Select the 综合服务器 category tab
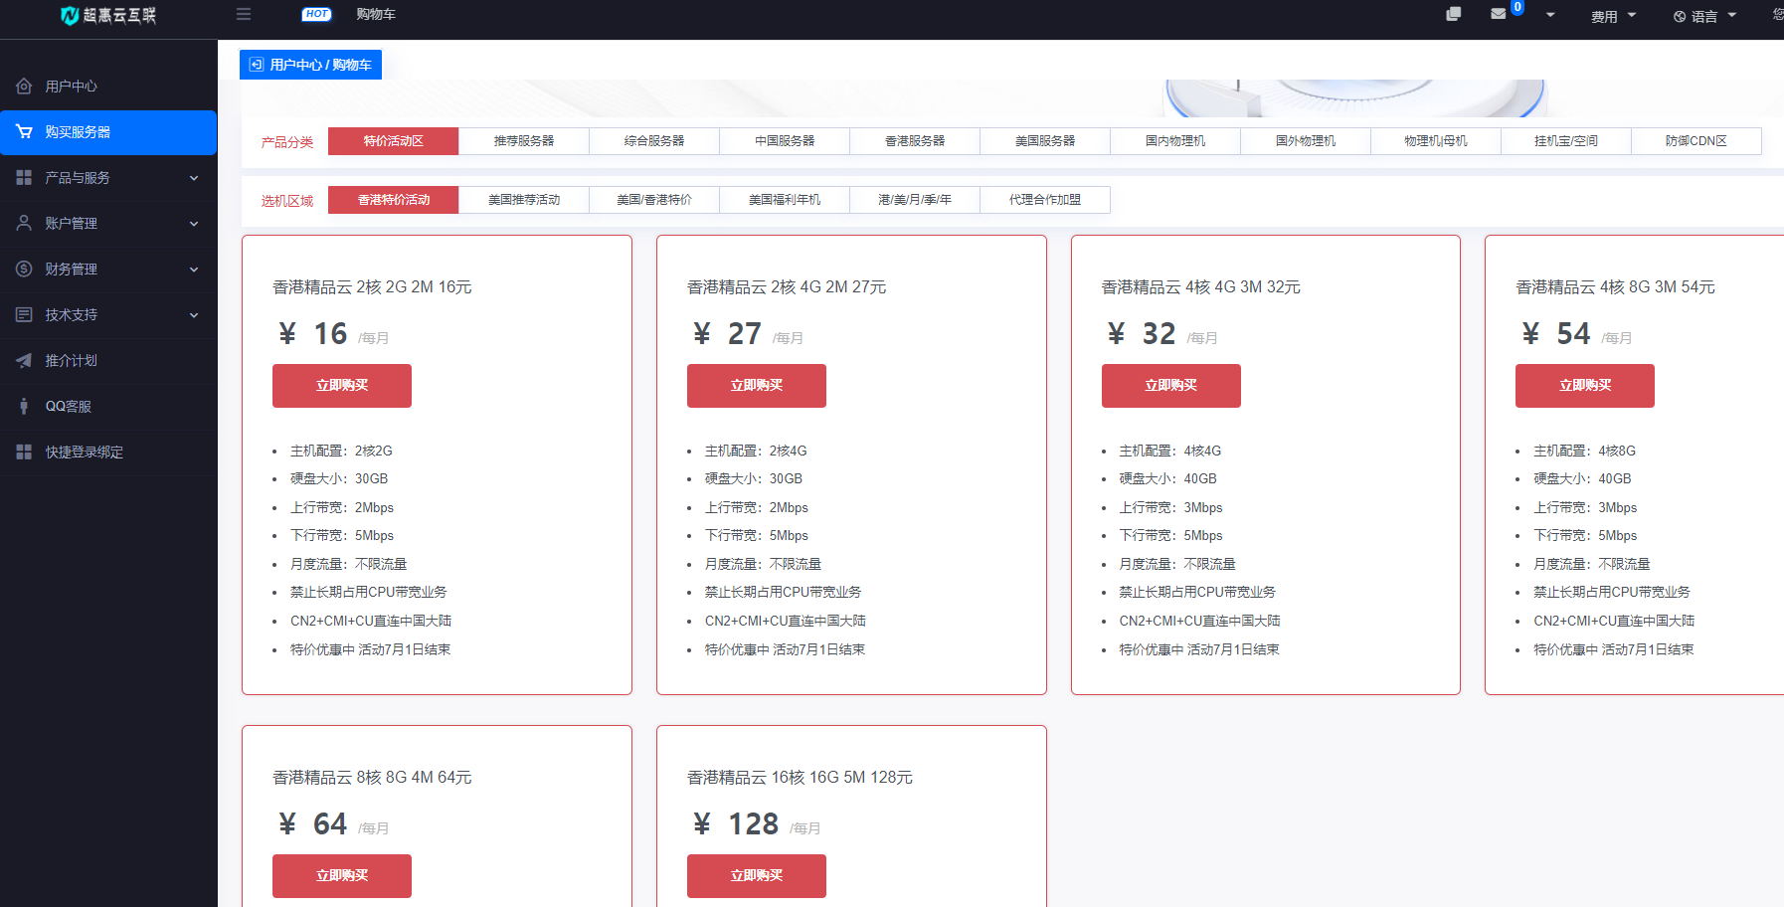The width and height of the screenshot is (1784, 907). (654, 141)
